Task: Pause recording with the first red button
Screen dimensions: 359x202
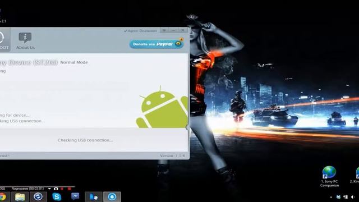Action: pyautogui.click(x=62, y=189)
